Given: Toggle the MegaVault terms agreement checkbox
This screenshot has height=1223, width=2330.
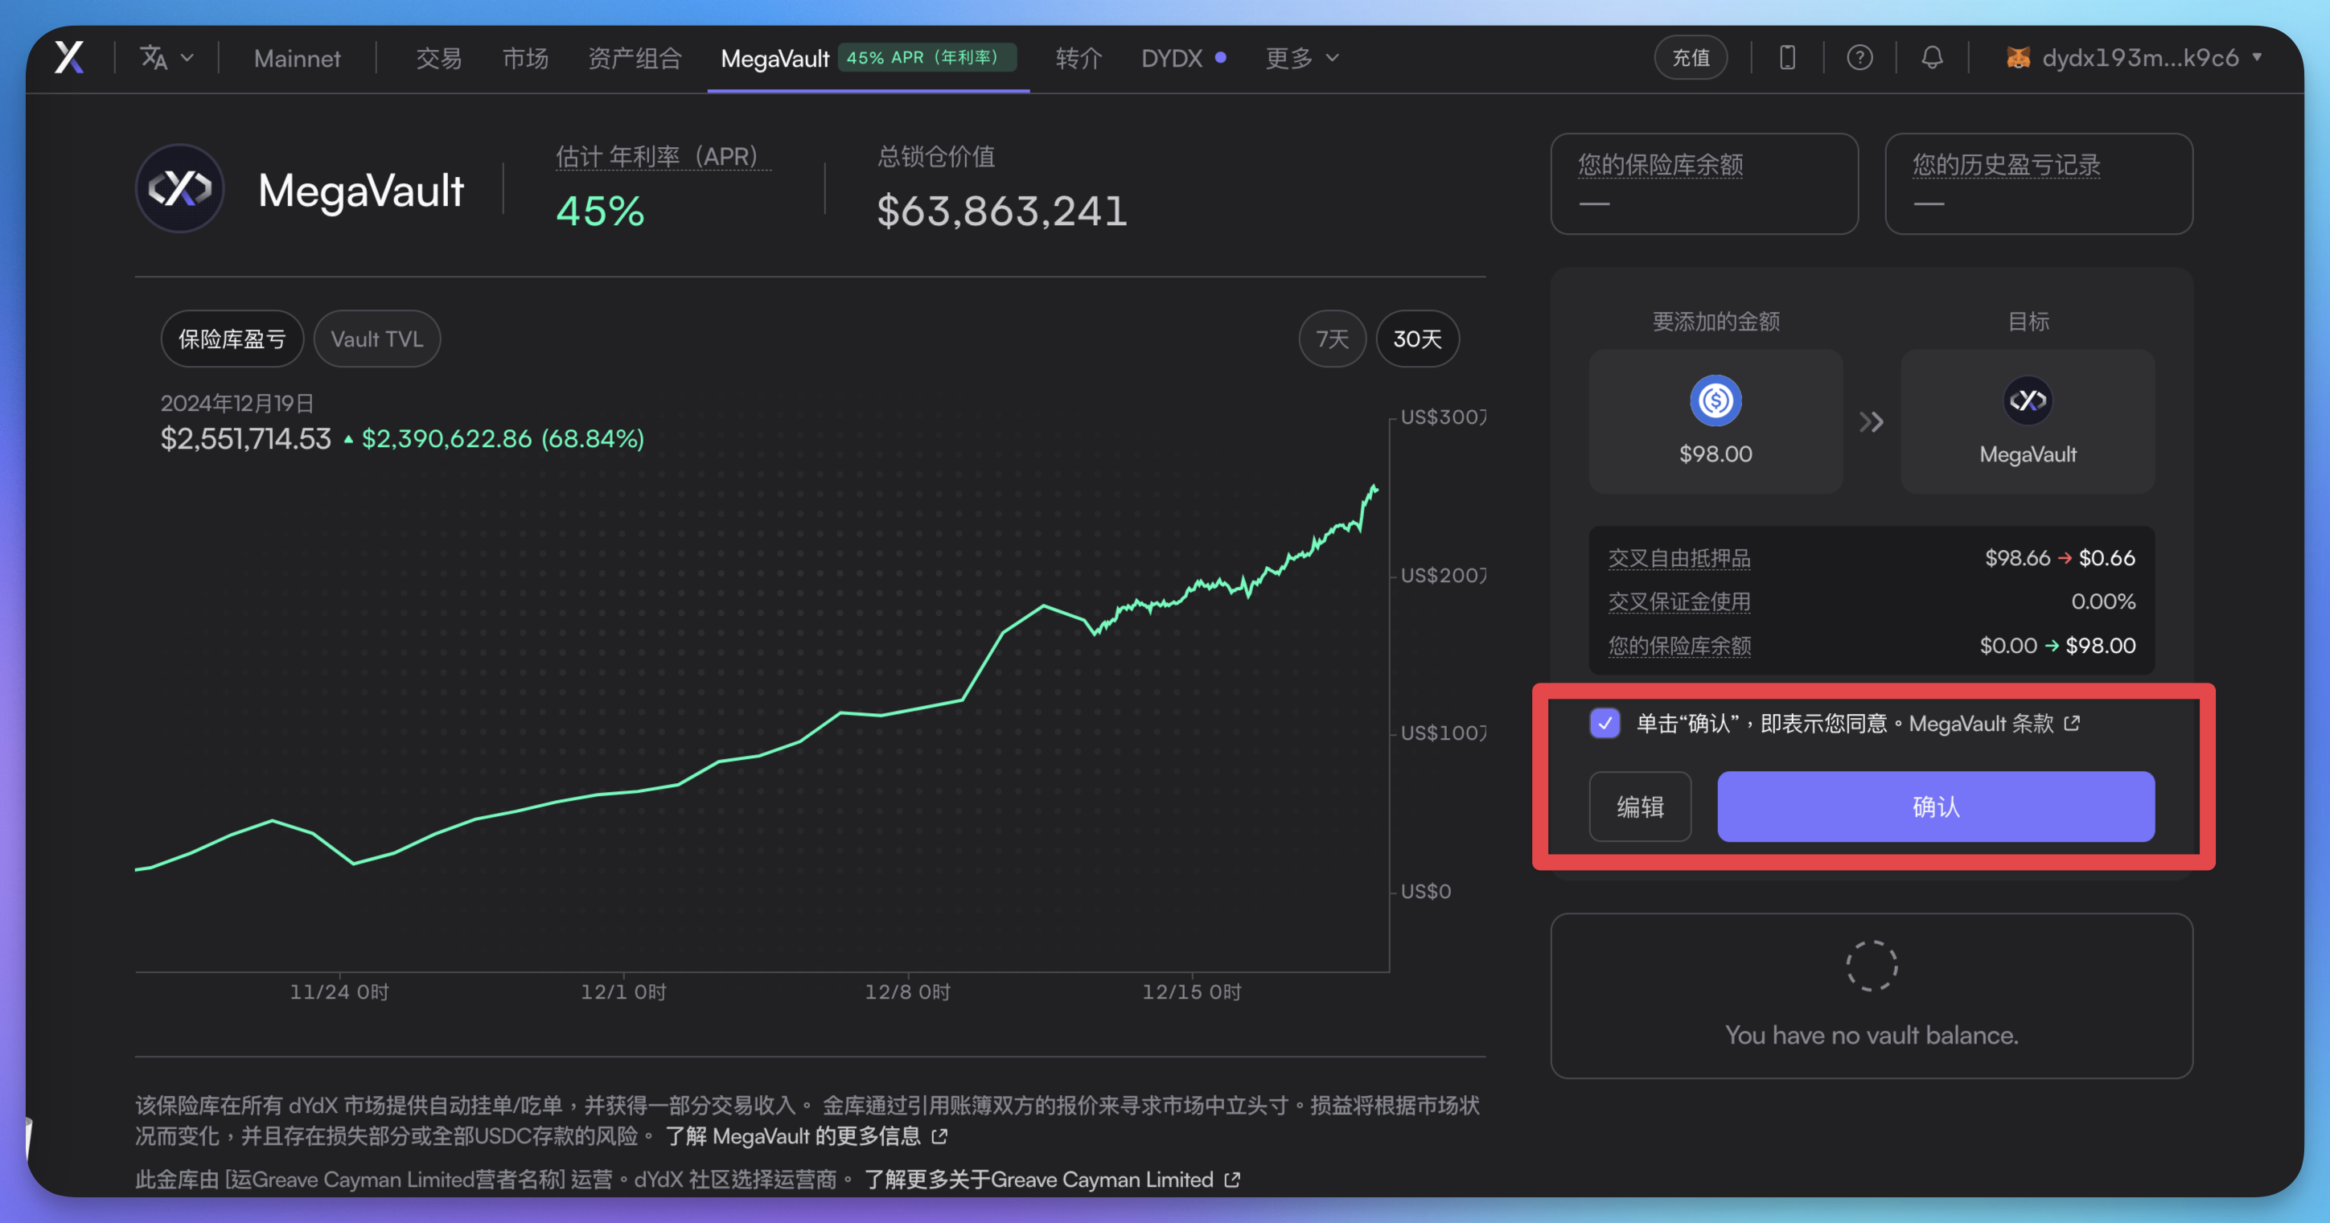Looking at the screenshot, I should [x=1605, y=724].
